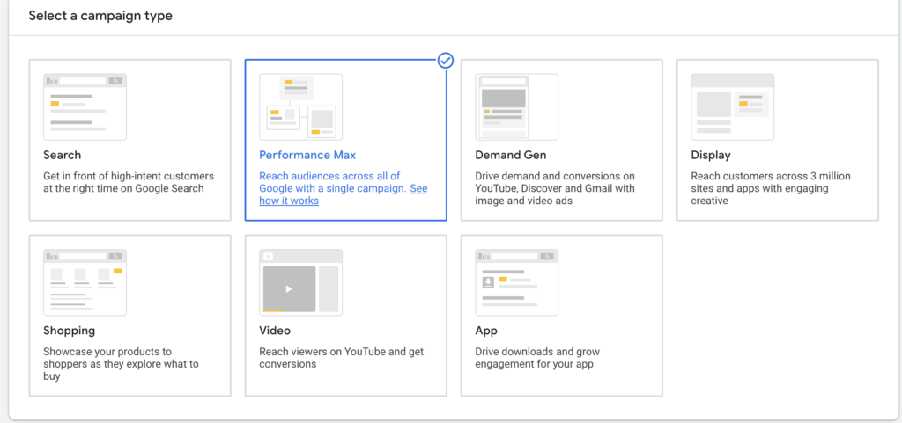The height and width of the screenshot is (423, 902).
Task: Select the Video campaign title
Action: pyautogui.click(x=275, y=331)
